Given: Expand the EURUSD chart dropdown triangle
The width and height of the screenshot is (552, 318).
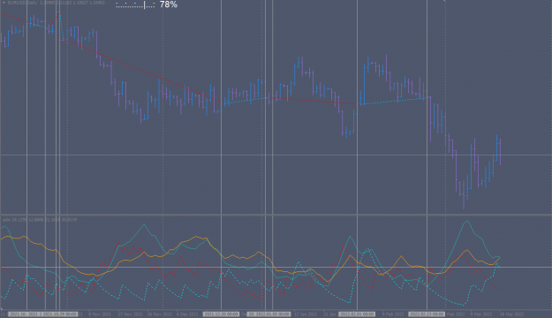Looking at the screenshot, I should pos(4,3).
